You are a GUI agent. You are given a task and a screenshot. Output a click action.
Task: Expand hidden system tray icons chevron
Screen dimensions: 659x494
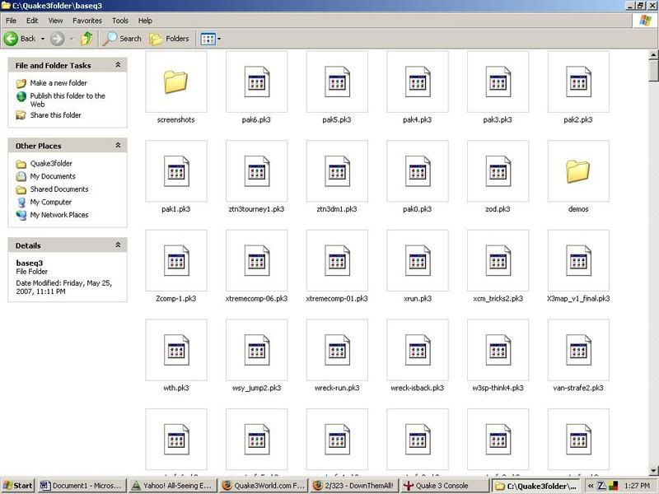pyautogui.click(x=591, y=486)
